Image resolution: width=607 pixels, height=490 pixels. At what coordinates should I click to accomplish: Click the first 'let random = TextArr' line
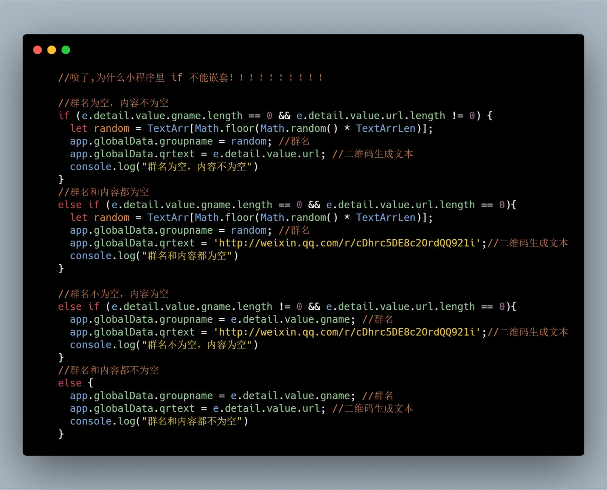coord(251,129)
